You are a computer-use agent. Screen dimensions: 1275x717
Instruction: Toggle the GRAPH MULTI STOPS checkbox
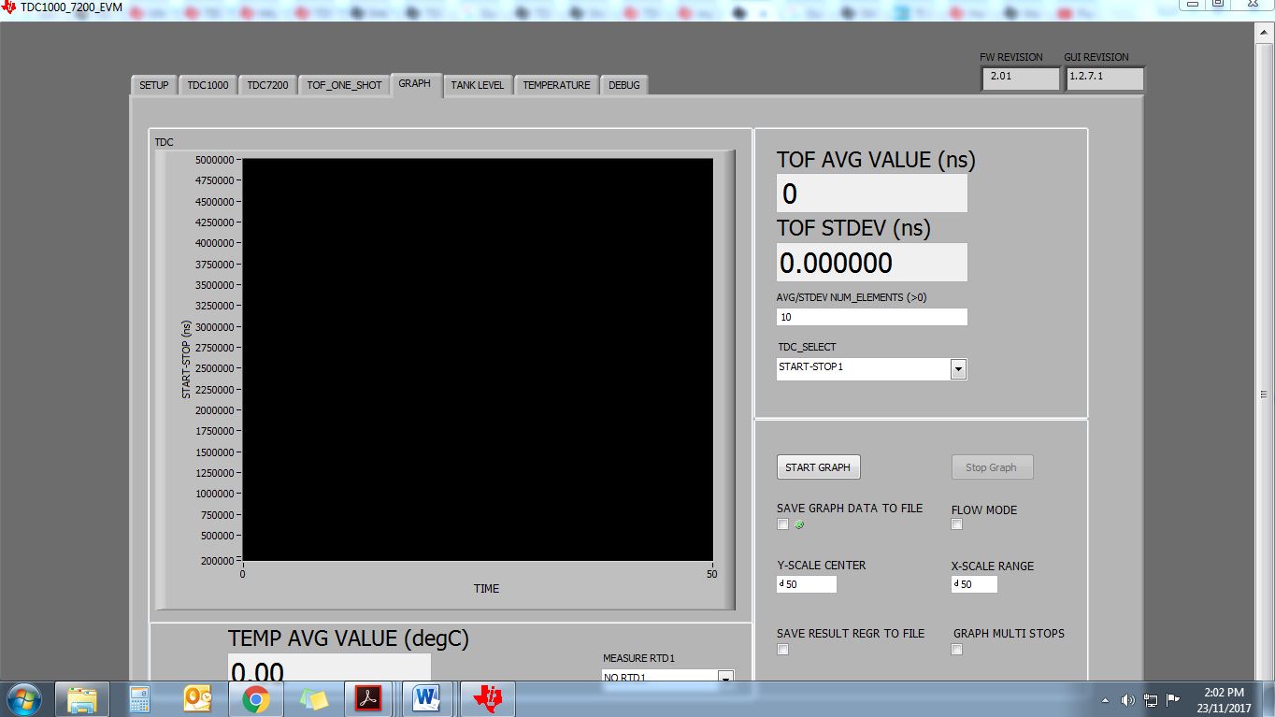957,650
